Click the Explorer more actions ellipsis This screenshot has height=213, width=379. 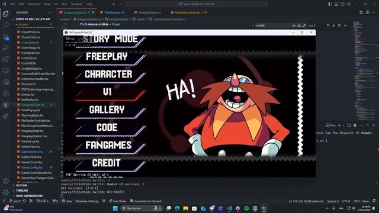click(x=50, y=12)
